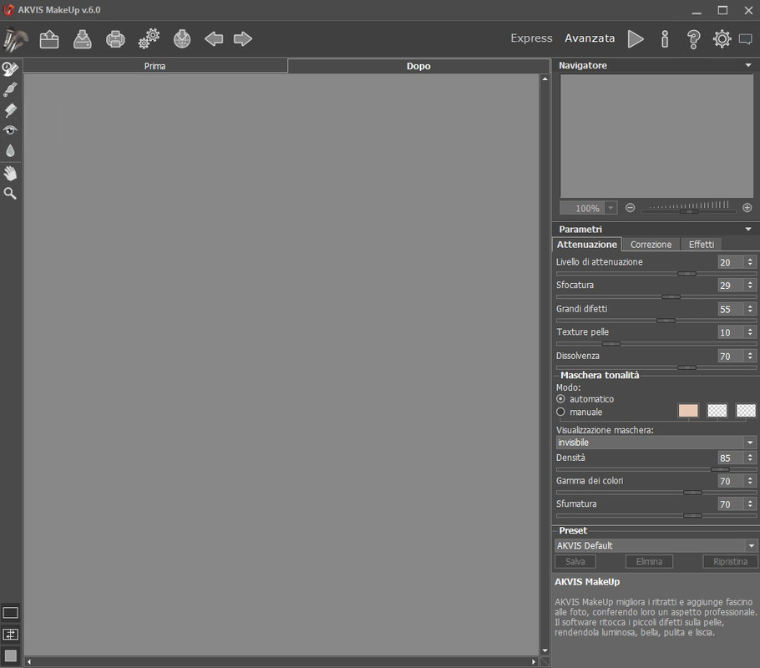Click the Densità value field
Image resolution: width=760 pixels, height=668 pixels.
click(x=731, y=458)
